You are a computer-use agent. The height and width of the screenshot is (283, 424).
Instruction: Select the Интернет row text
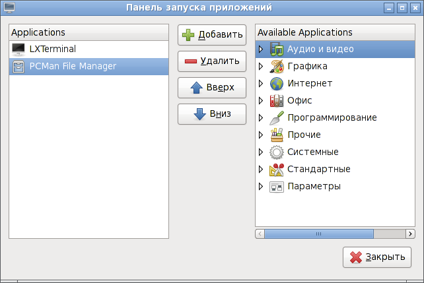coord(310,83)
